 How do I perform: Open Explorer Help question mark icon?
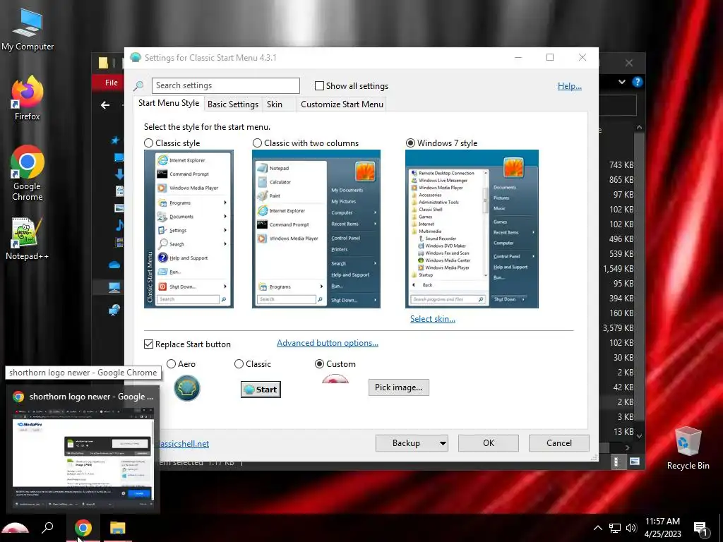(638, 82)
